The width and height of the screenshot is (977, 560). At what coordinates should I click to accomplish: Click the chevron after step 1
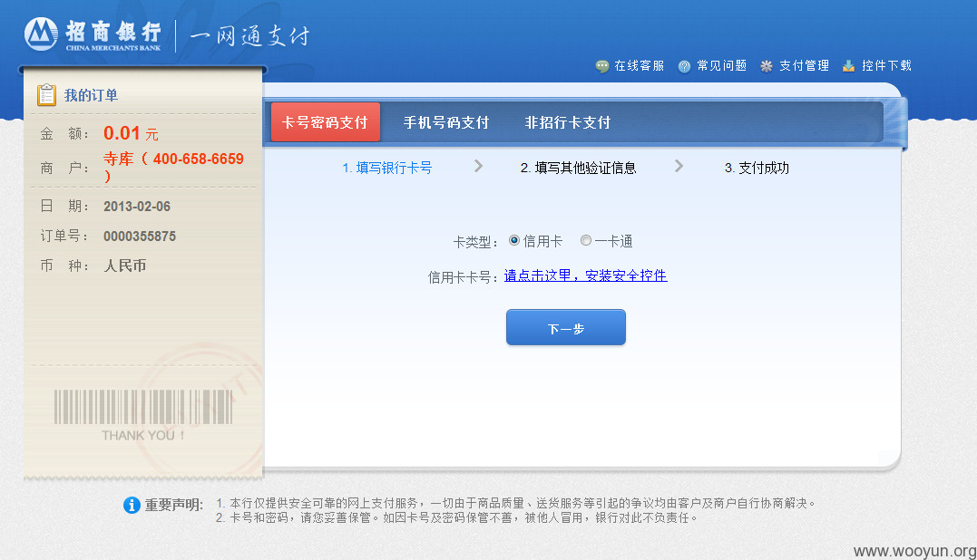tap(478, 166)
